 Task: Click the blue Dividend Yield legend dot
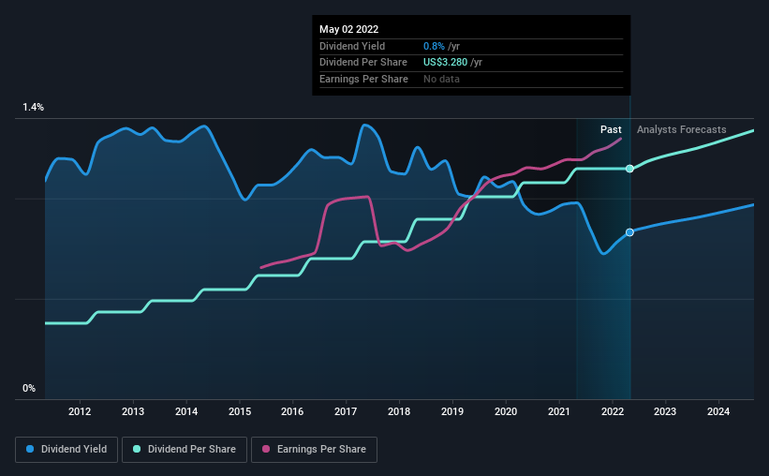coord(30,449)
